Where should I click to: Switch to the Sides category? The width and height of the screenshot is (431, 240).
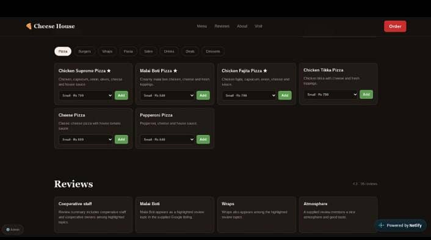(148, 51)
